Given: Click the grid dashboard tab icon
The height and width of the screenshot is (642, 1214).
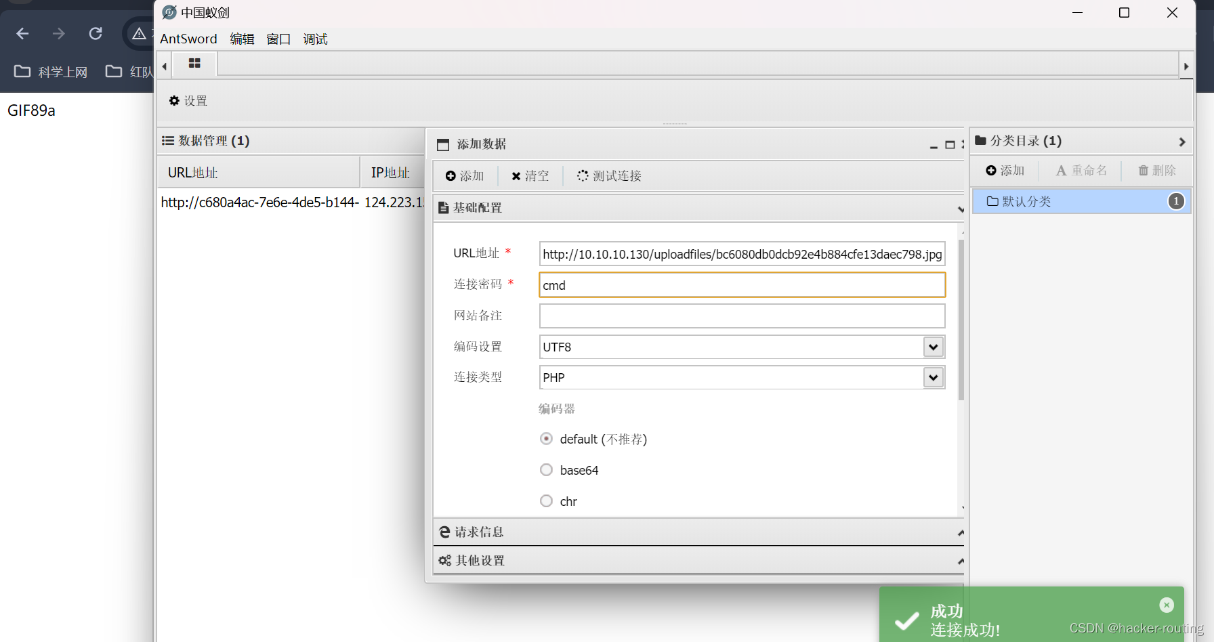Looking at the screenshot, I should pos(194,63).
